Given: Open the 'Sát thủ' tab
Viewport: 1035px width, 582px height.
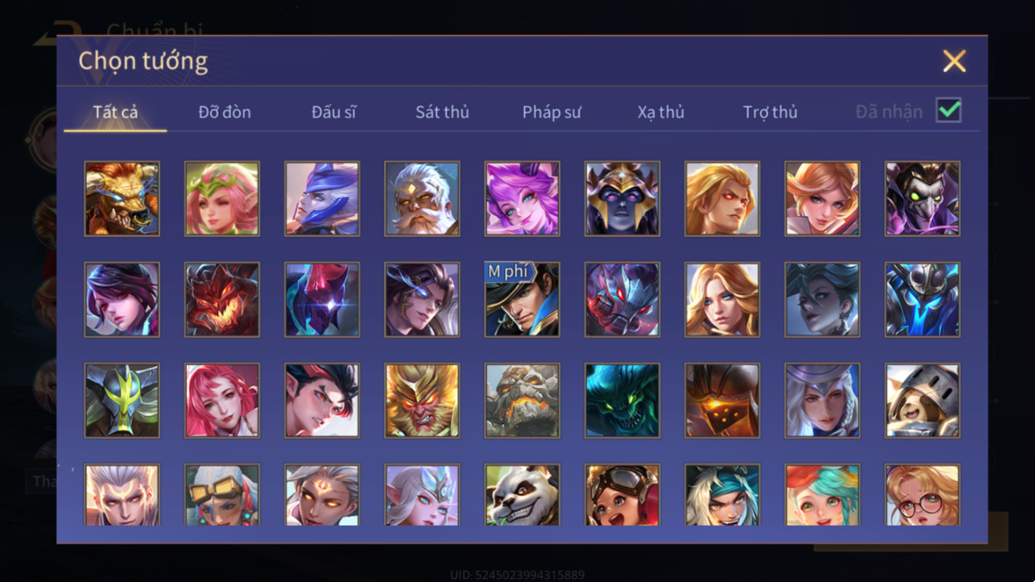Looking at the screenshot, I should [442, 112].
